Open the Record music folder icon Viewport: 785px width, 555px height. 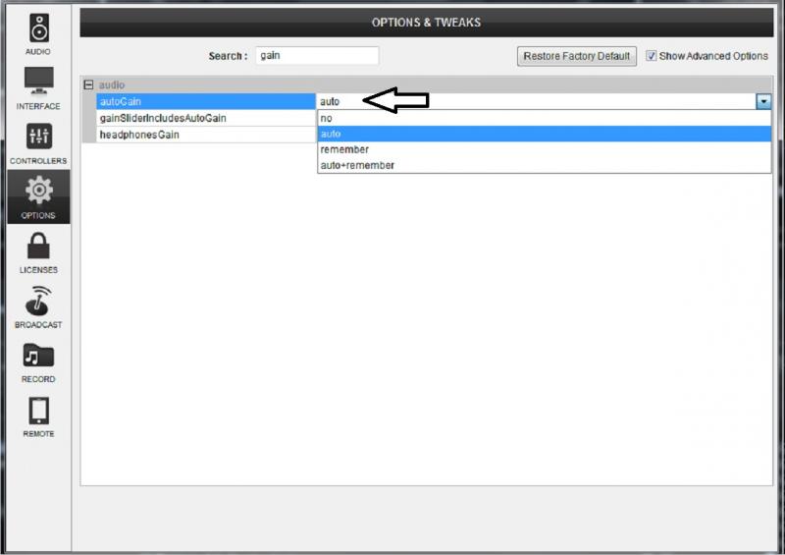[38, 356]
